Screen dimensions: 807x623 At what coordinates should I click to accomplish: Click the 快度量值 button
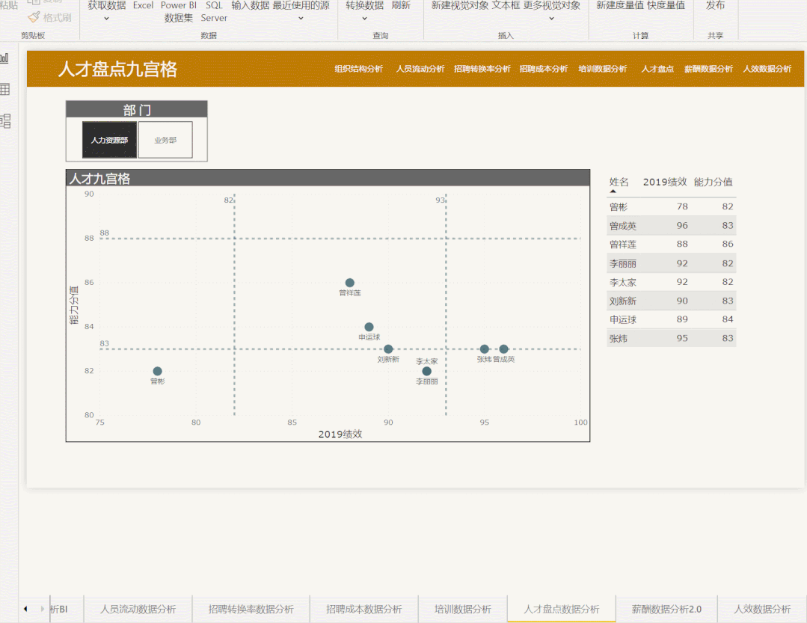tap(666, 6)
